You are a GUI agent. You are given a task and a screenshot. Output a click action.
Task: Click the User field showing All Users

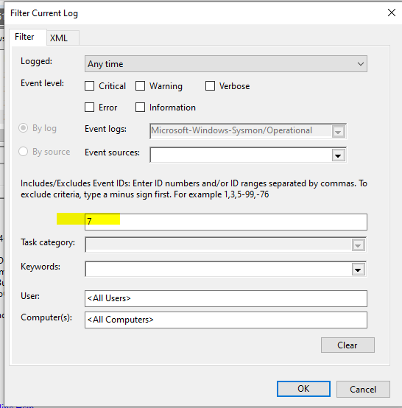point(226,298)
